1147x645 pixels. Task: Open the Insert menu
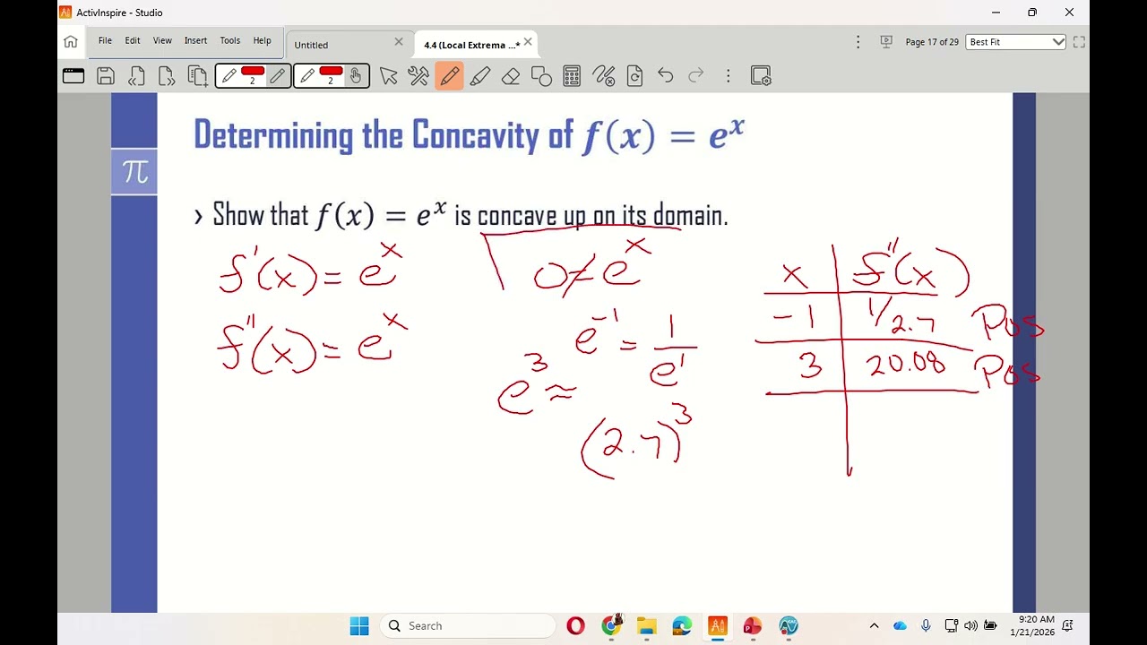pos(195,40)
